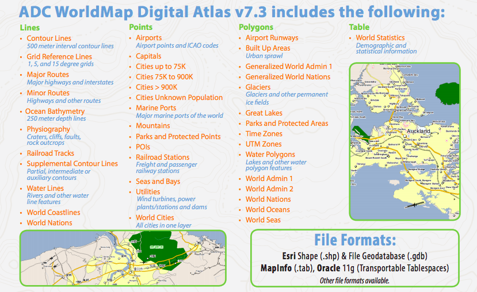The image size is (477, 292).
Task: Click the 'Polygons' column heading
Action: pos(256,28)
